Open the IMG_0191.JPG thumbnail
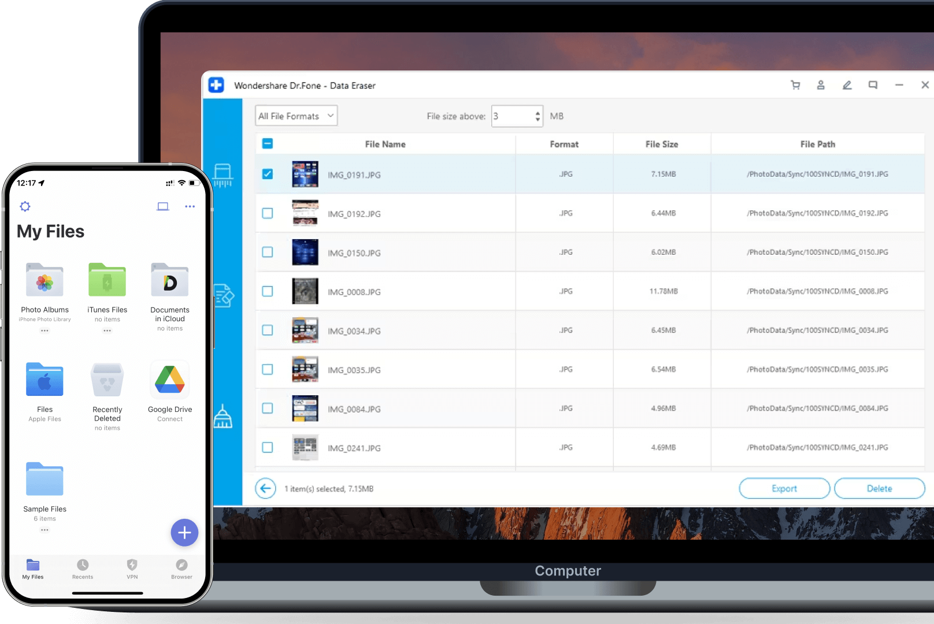Viewport: 934px width, 624px height. pyautogui.click(x=305, y=174)
